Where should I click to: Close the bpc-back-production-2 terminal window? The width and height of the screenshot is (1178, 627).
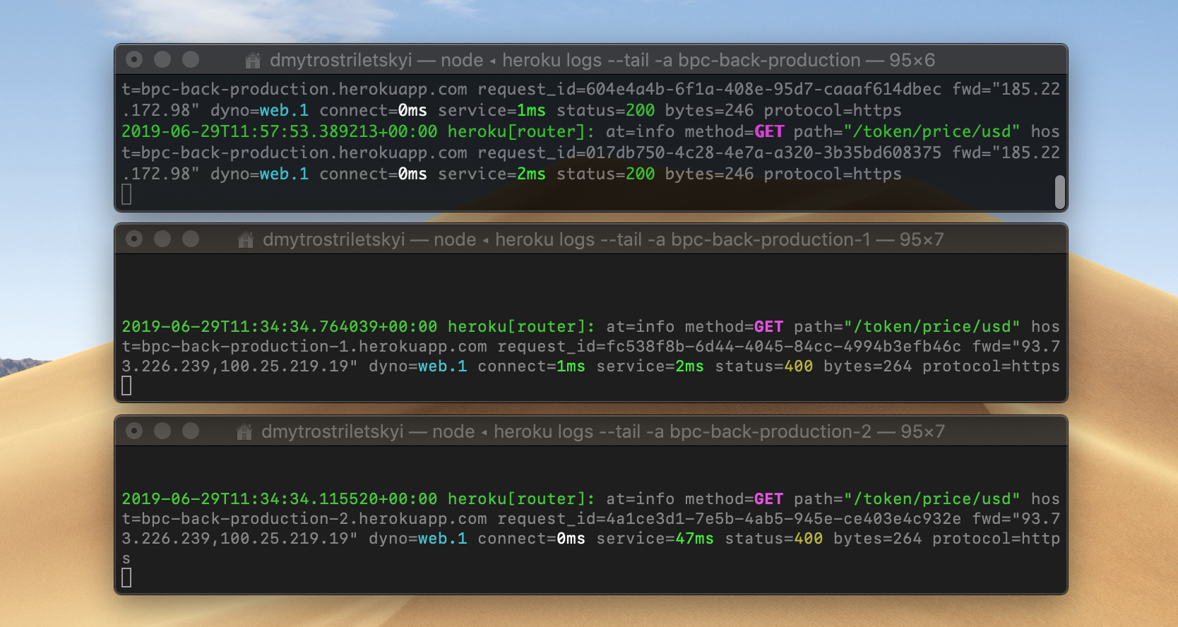(x=134, y=431)
